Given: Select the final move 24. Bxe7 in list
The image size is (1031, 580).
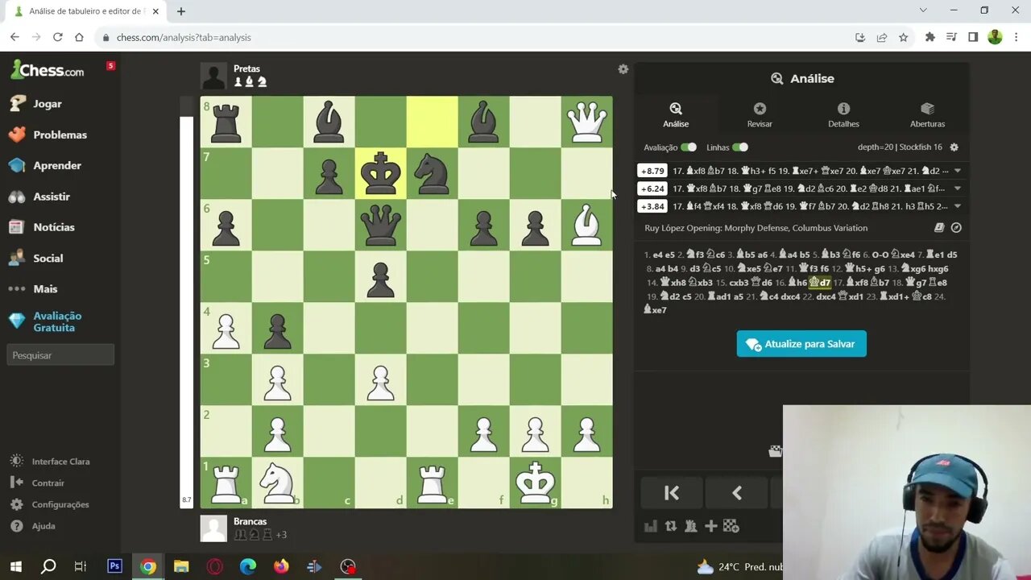Looking at the screenshot, I should (655, 310).
